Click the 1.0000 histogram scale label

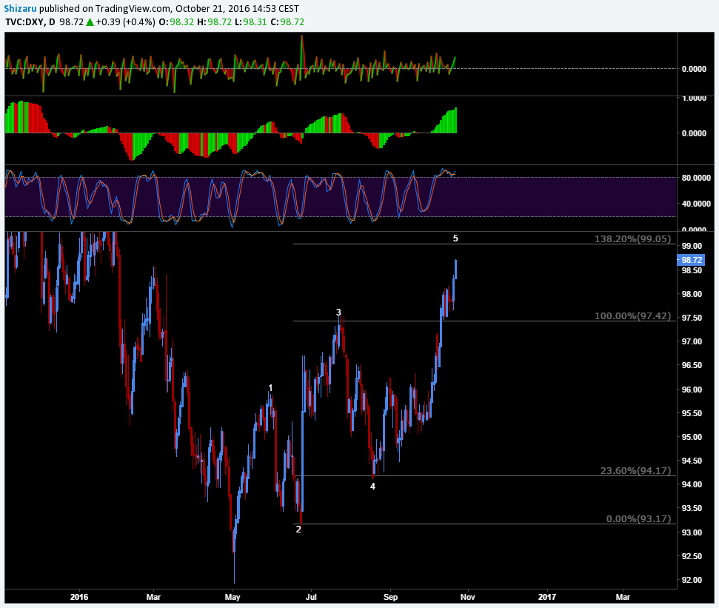click(x=695, y=98)
